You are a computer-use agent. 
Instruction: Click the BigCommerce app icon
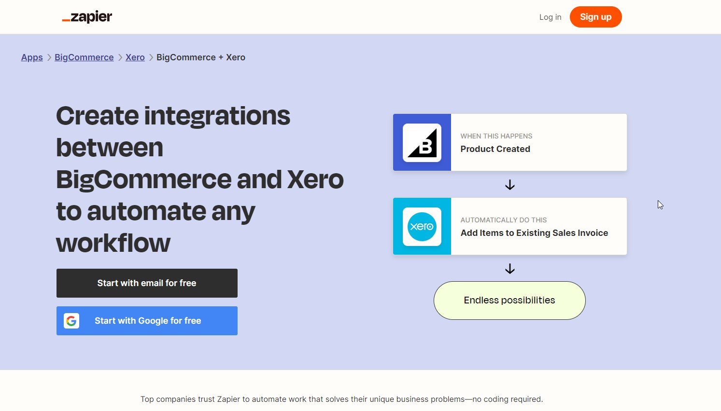(x=422, y=142)
